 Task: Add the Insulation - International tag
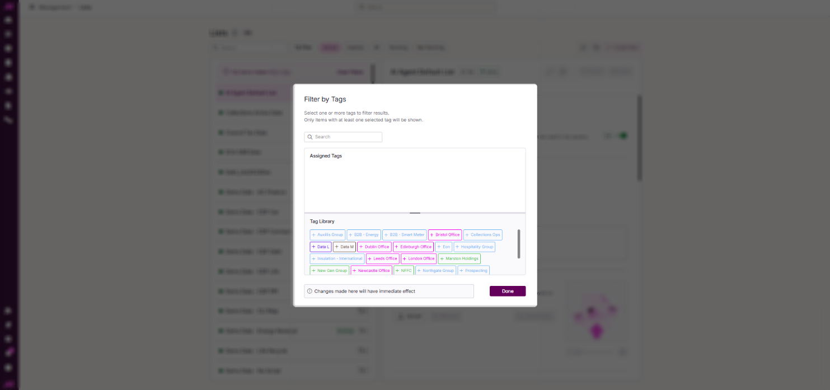337,259
